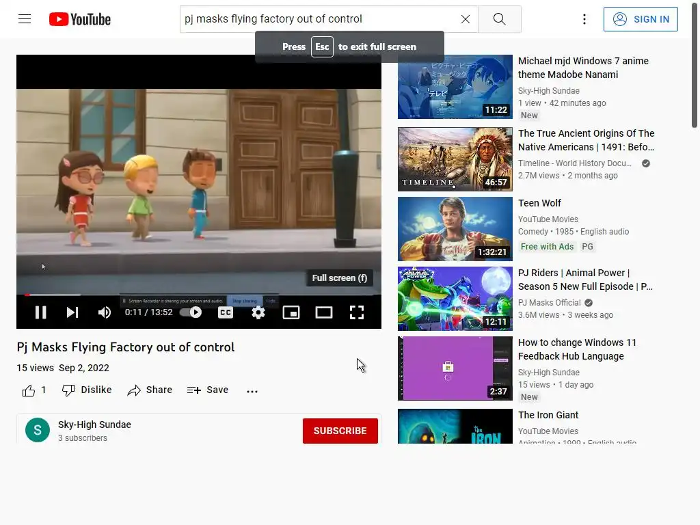Enable miniplayer mode
The height and width of the screenshot is (525, 700).
291,312
